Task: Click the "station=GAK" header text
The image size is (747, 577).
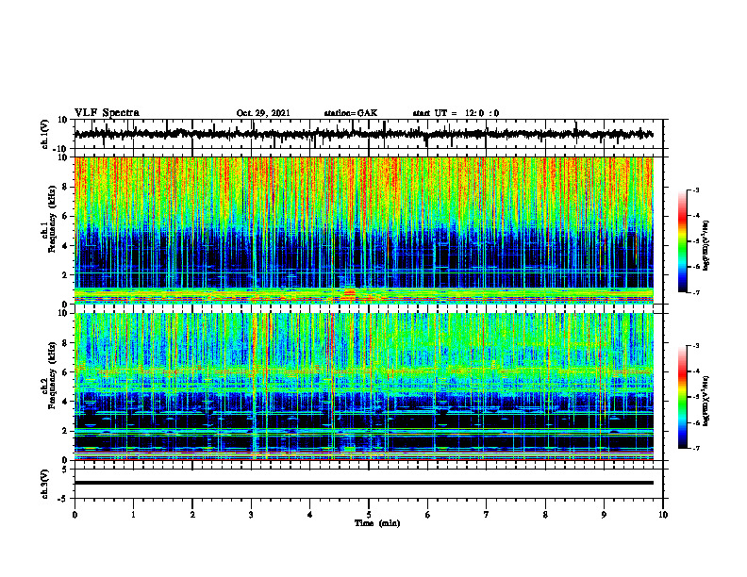Action: coord(351,113)
